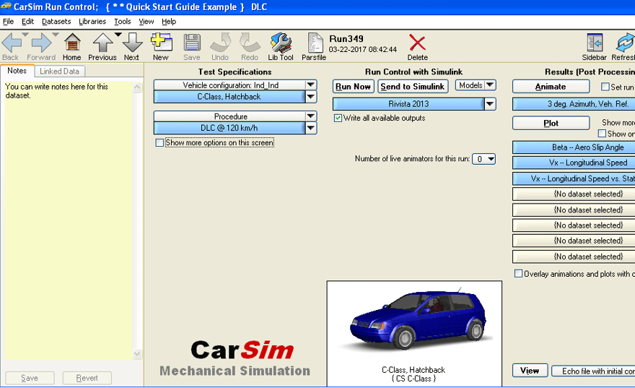The height and width of the screenshot is (388, 635).
Task: Toggle Set run checkbox near Animate
Action: tap(605, 87)
